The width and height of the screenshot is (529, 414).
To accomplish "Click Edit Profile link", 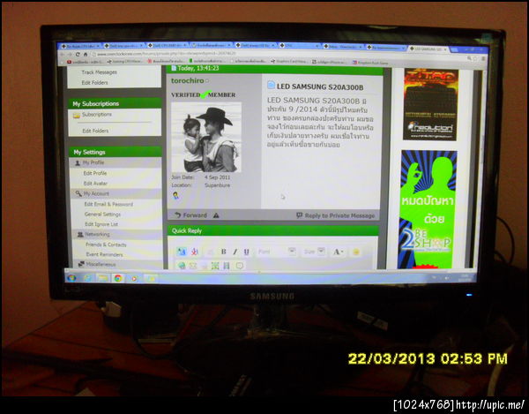I will (95, 173).
